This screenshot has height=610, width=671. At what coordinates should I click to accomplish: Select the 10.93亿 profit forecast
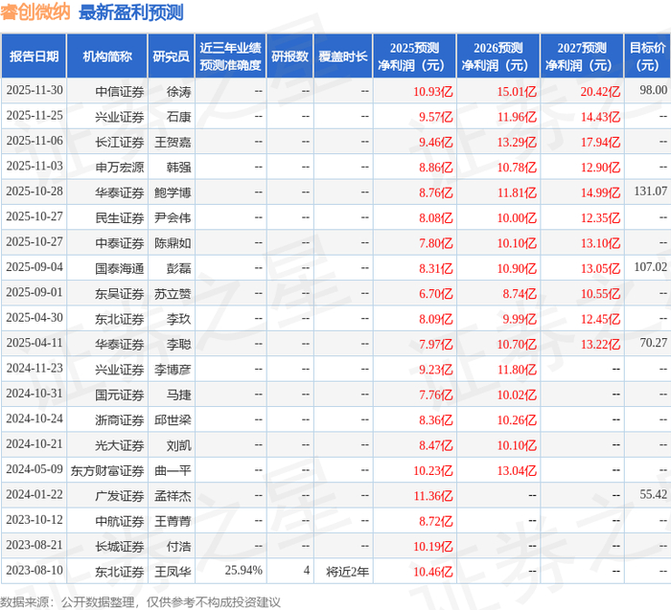pyautogui.click(x=432, y=92)
